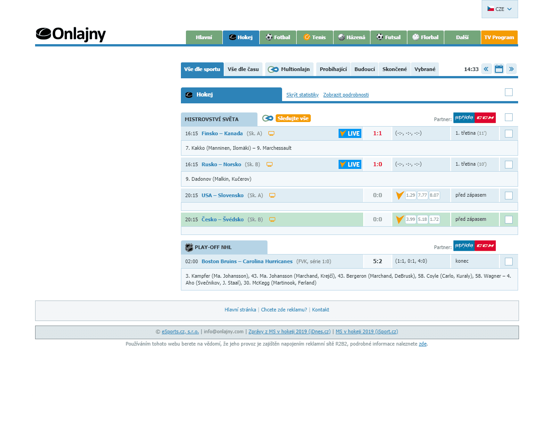Click betting logo in USA – Slovensko row

[x=400, y=195]
